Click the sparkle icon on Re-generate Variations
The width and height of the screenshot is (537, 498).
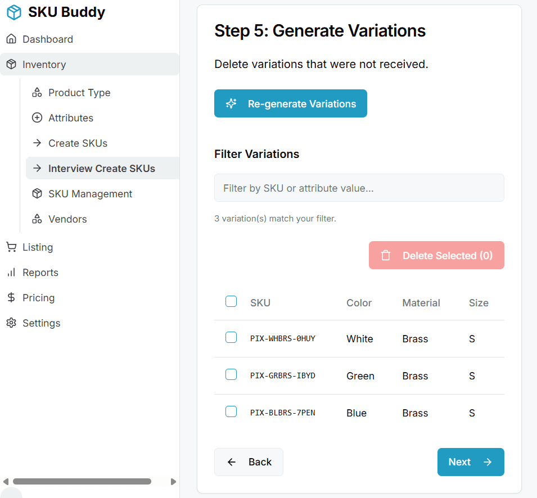231,103
